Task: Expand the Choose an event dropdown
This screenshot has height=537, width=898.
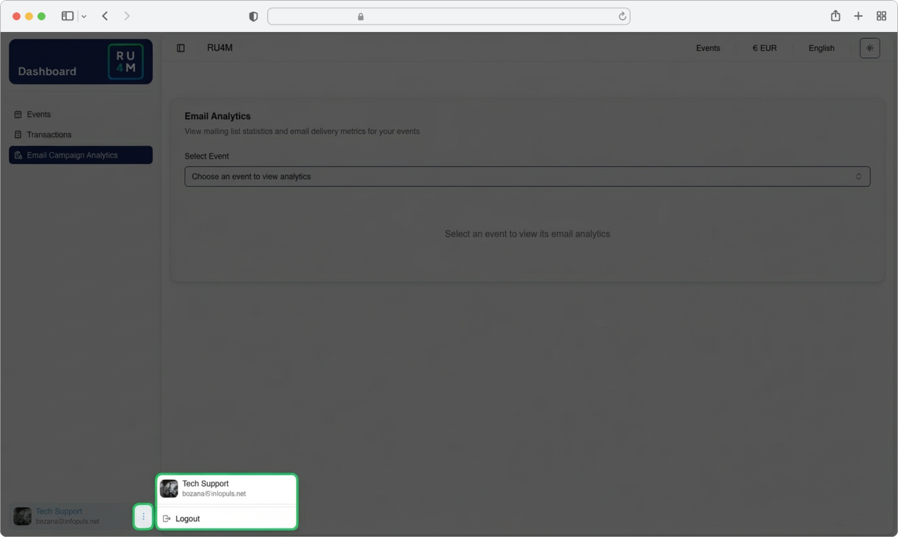Action: [x=527, y=176]
